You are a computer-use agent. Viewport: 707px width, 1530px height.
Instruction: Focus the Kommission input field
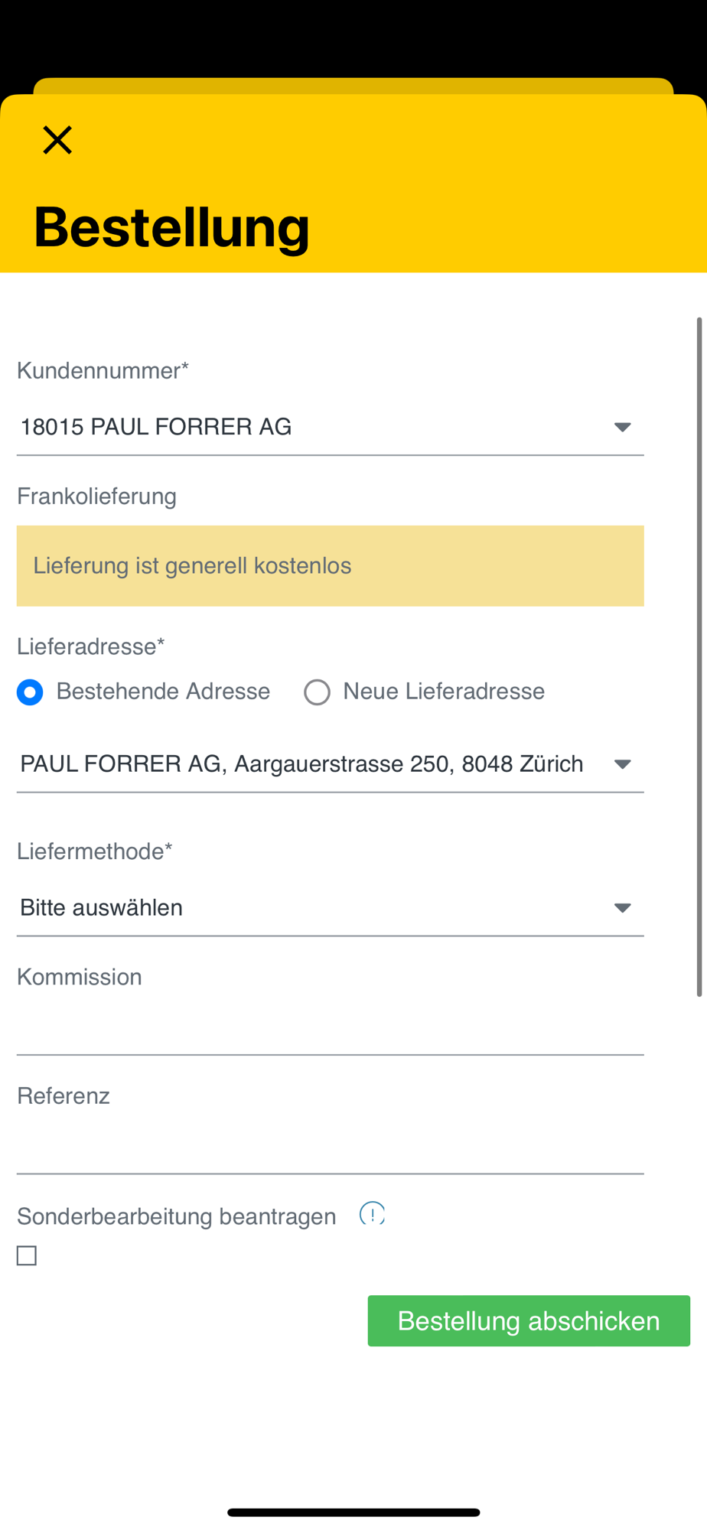pos(331,1028)
